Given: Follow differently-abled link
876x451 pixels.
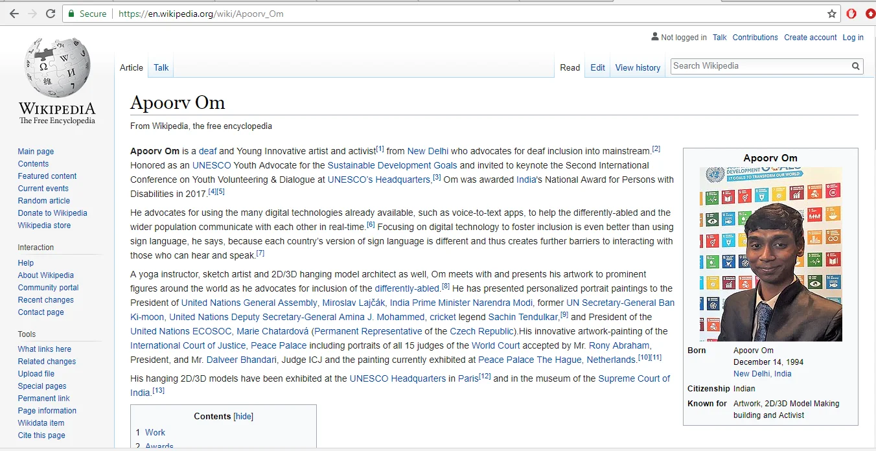Looking at the screenshot, I should click(407, 289).
